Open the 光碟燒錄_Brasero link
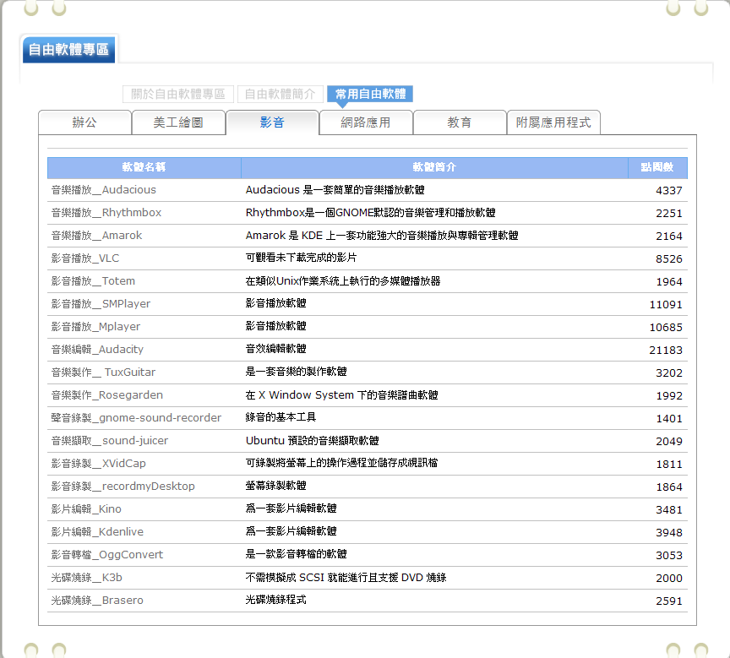Image resolution: width=730 pixels, height=658 pixels. tap(97, 601)
